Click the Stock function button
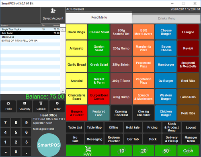 (x=152, y=139)
